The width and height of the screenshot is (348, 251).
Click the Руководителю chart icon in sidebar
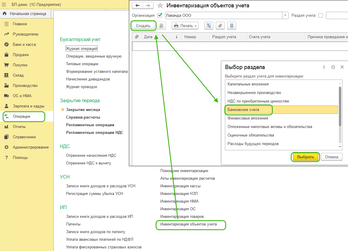pos(6,34)
